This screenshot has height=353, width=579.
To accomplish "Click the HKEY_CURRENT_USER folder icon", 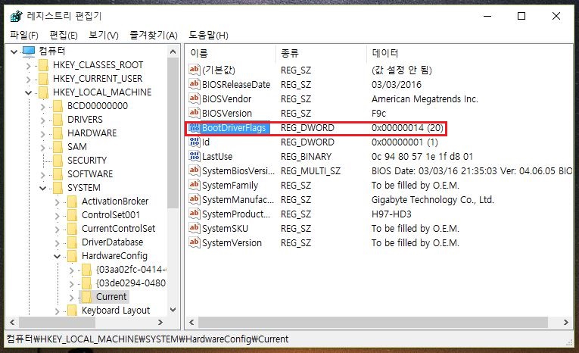I will (44, 79).
